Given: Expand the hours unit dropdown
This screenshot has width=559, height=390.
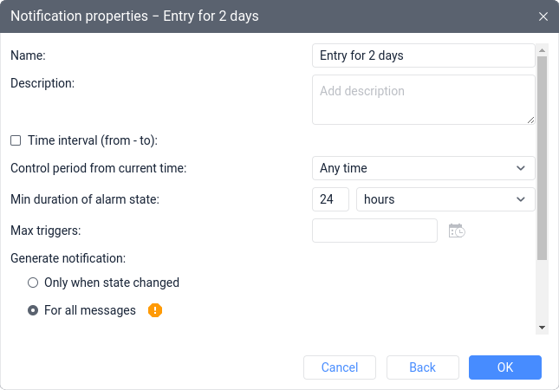Looking at the screenshot, I should pyautogui.click(x=445, y=199).
